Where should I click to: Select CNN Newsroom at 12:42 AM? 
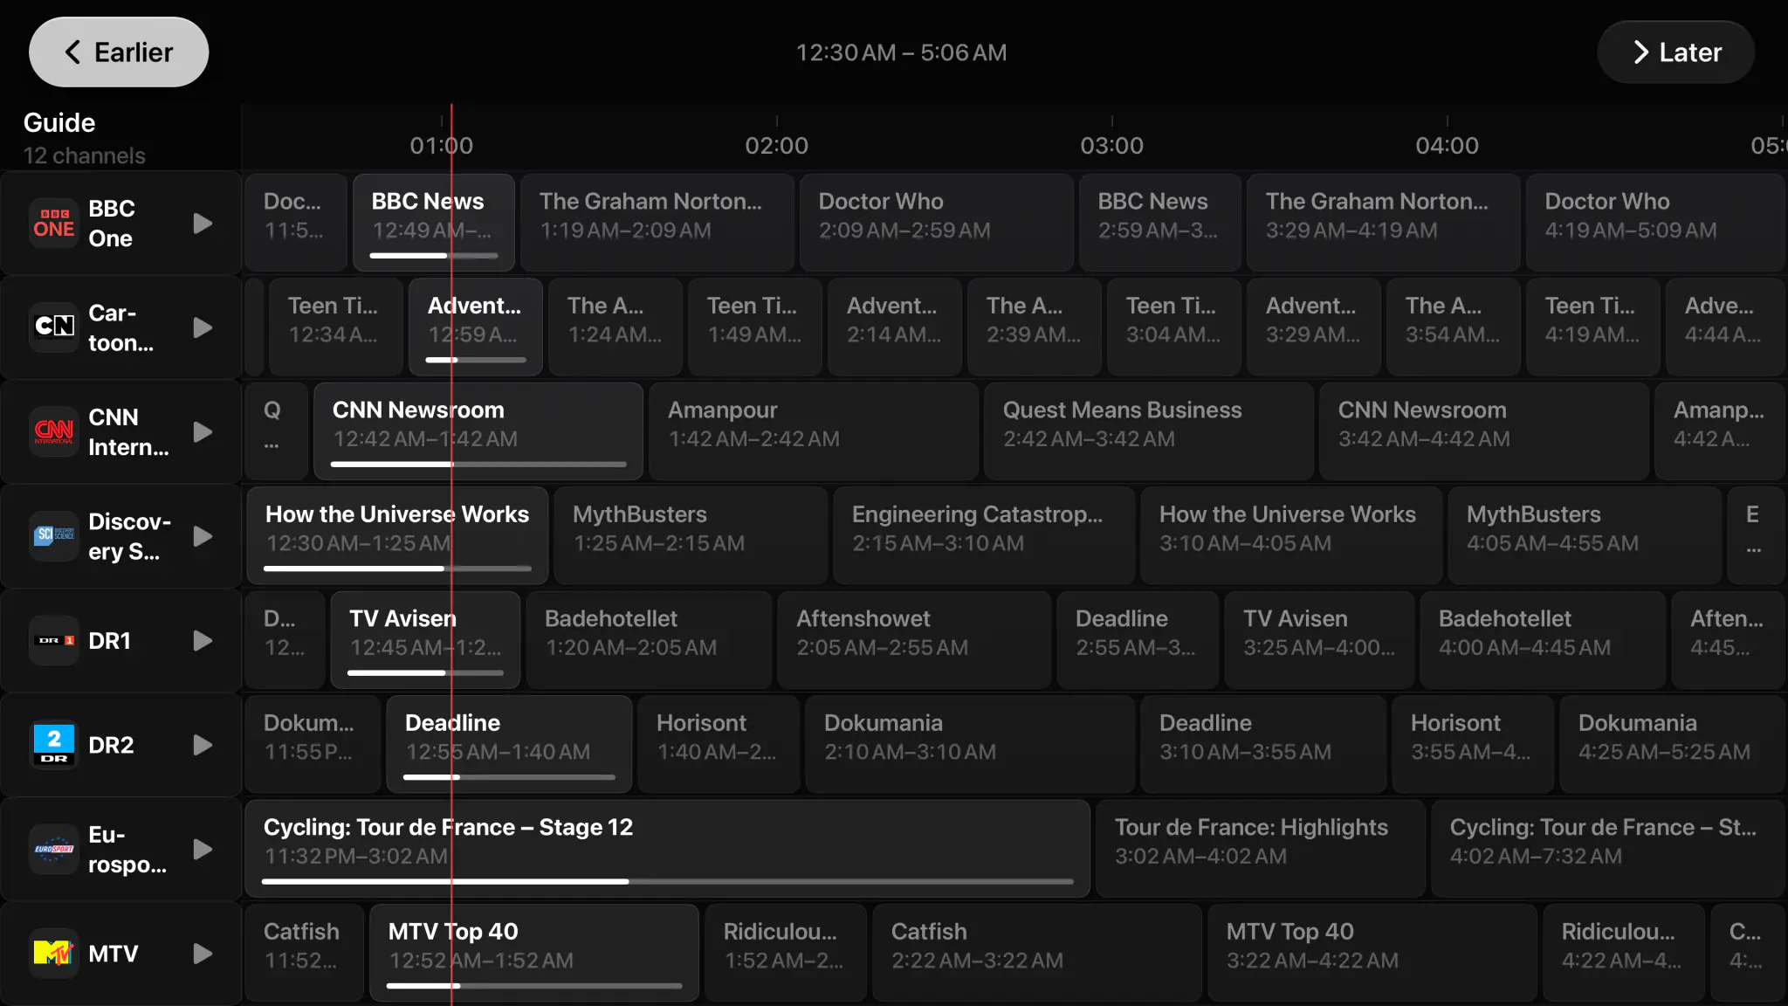pos(478,431)
